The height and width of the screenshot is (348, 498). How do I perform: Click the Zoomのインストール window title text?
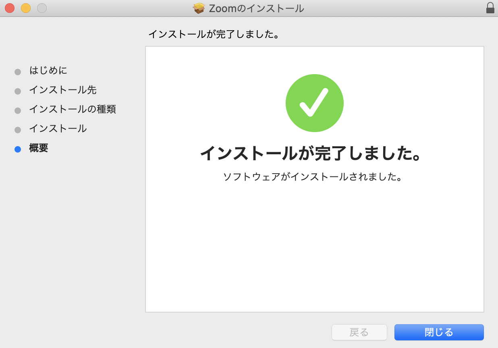pos(256,8)
